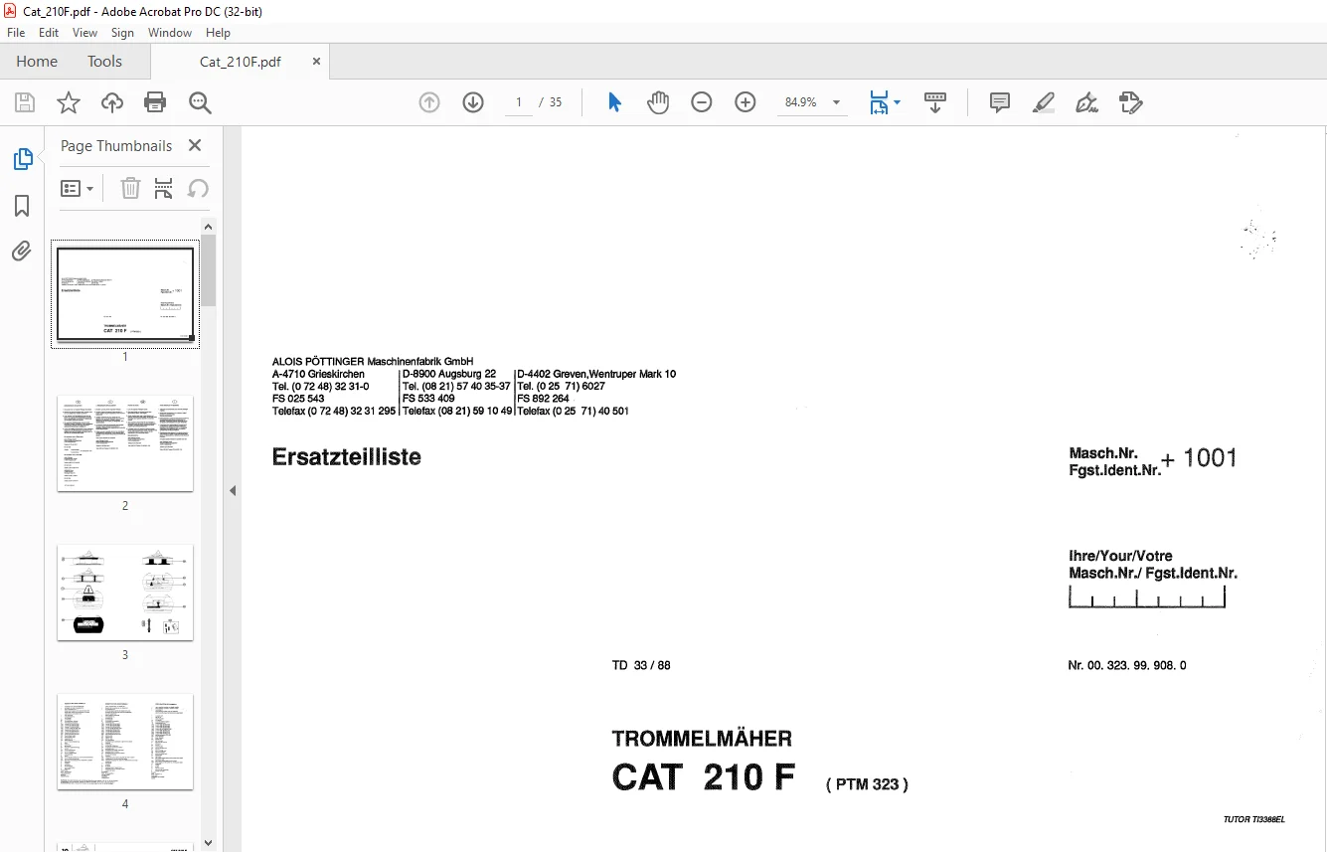Click the insert page break icon in thumbnails
Screen dimensions: 1327x852
pos(164,188)
